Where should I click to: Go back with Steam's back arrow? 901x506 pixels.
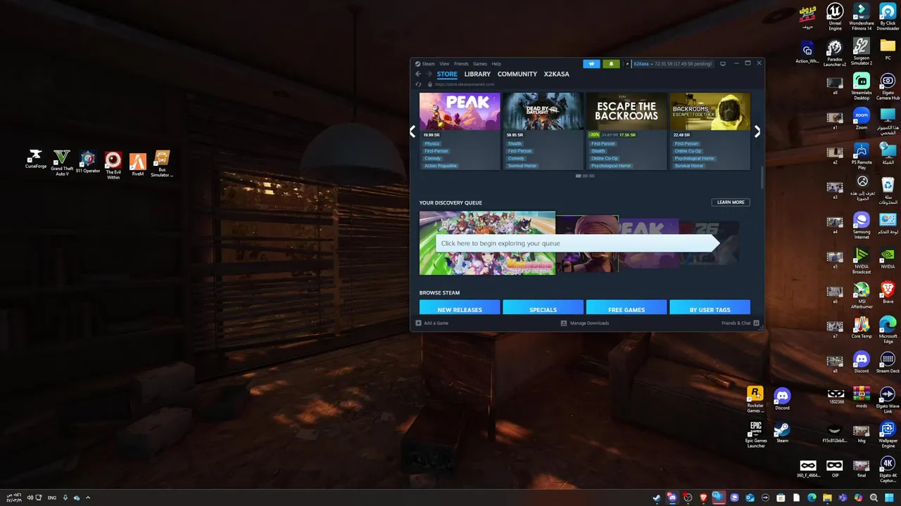[418, 74]
